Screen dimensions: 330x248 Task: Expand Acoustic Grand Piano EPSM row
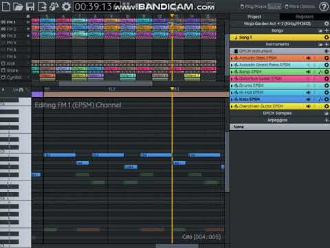coord(232,65)
